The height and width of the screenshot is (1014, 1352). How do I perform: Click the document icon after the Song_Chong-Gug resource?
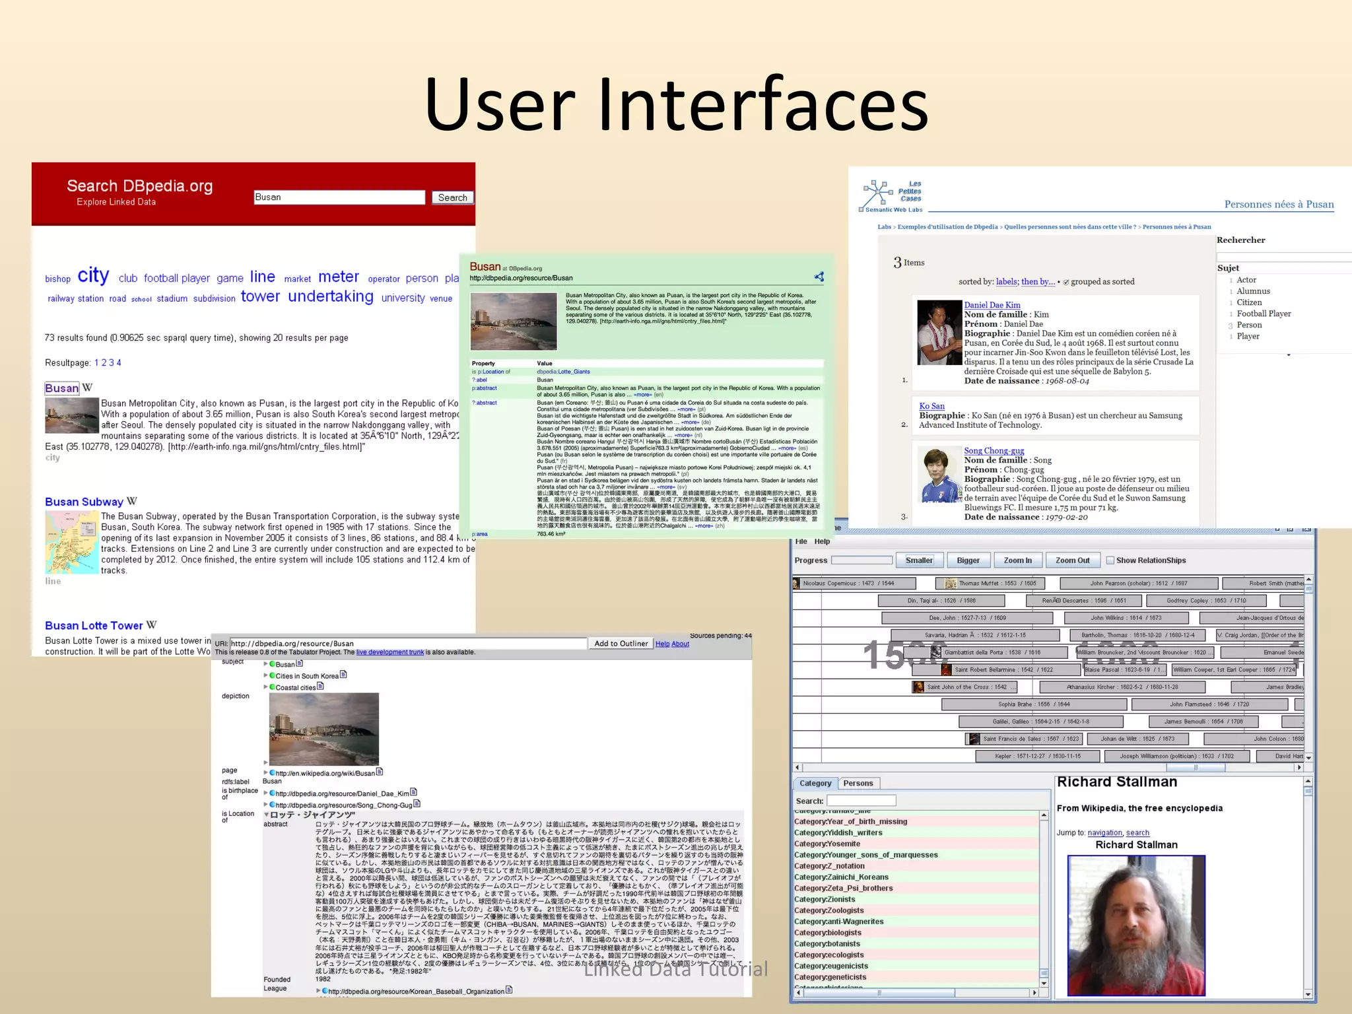pyautogui.click(x=417, y=803)
